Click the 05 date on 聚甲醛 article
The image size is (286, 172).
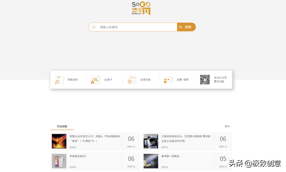point(223,159)
